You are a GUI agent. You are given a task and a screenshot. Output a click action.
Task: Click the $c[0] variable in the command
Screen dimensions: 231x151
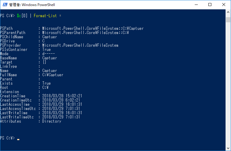[23, 16]
